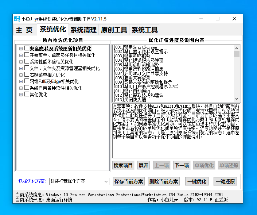Click the list scrollbar down arrow

[x=237, y=99]
